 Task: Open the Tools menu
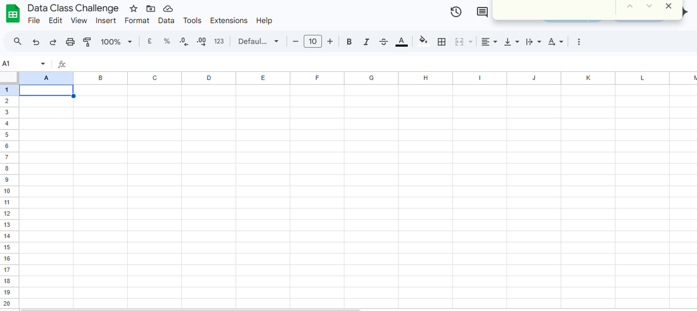coord(192,20)
